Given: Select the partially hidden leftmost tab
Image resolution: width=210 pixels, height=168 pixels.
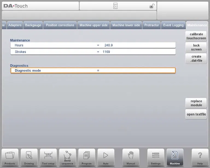Looking at the screenshot, I should coord(4,25).
